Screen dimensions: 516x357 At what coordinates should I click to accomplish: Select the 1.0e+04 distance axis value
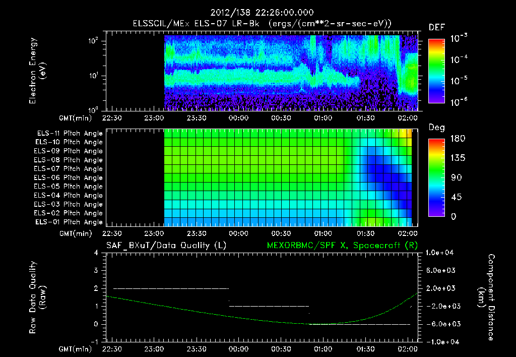tap(439, 253)
